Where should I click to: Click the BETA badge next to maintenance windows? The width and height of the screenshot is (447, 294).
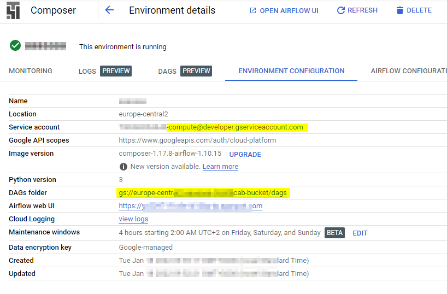(334, 233)
